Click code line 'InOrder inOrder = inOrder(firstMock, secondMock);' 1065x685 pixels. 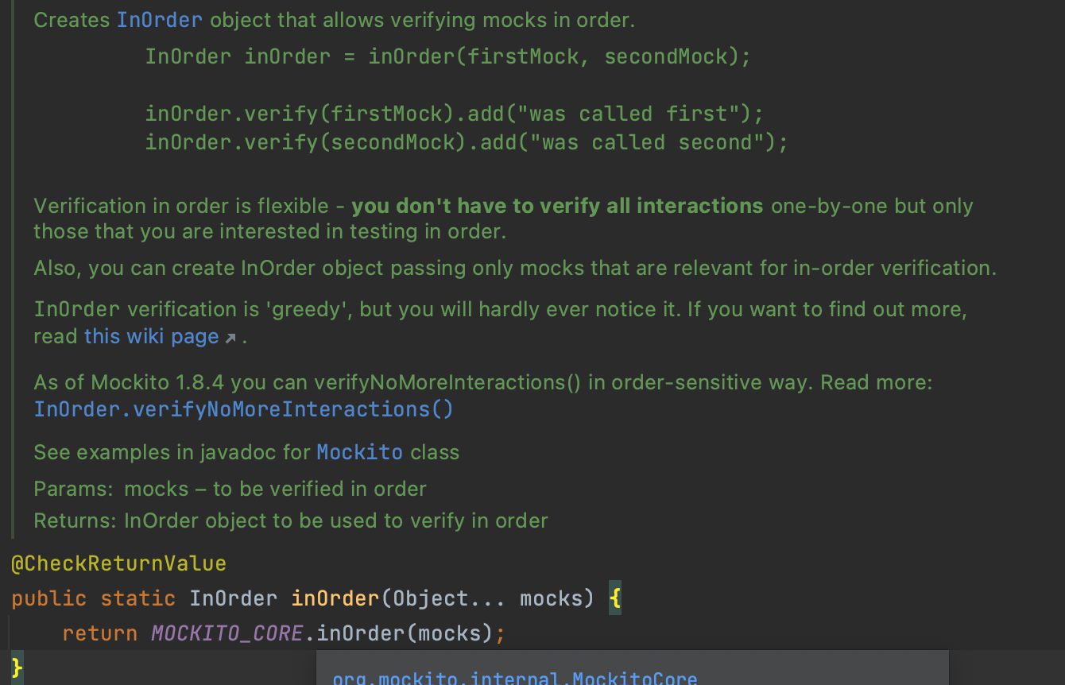[x=447, y=56]
